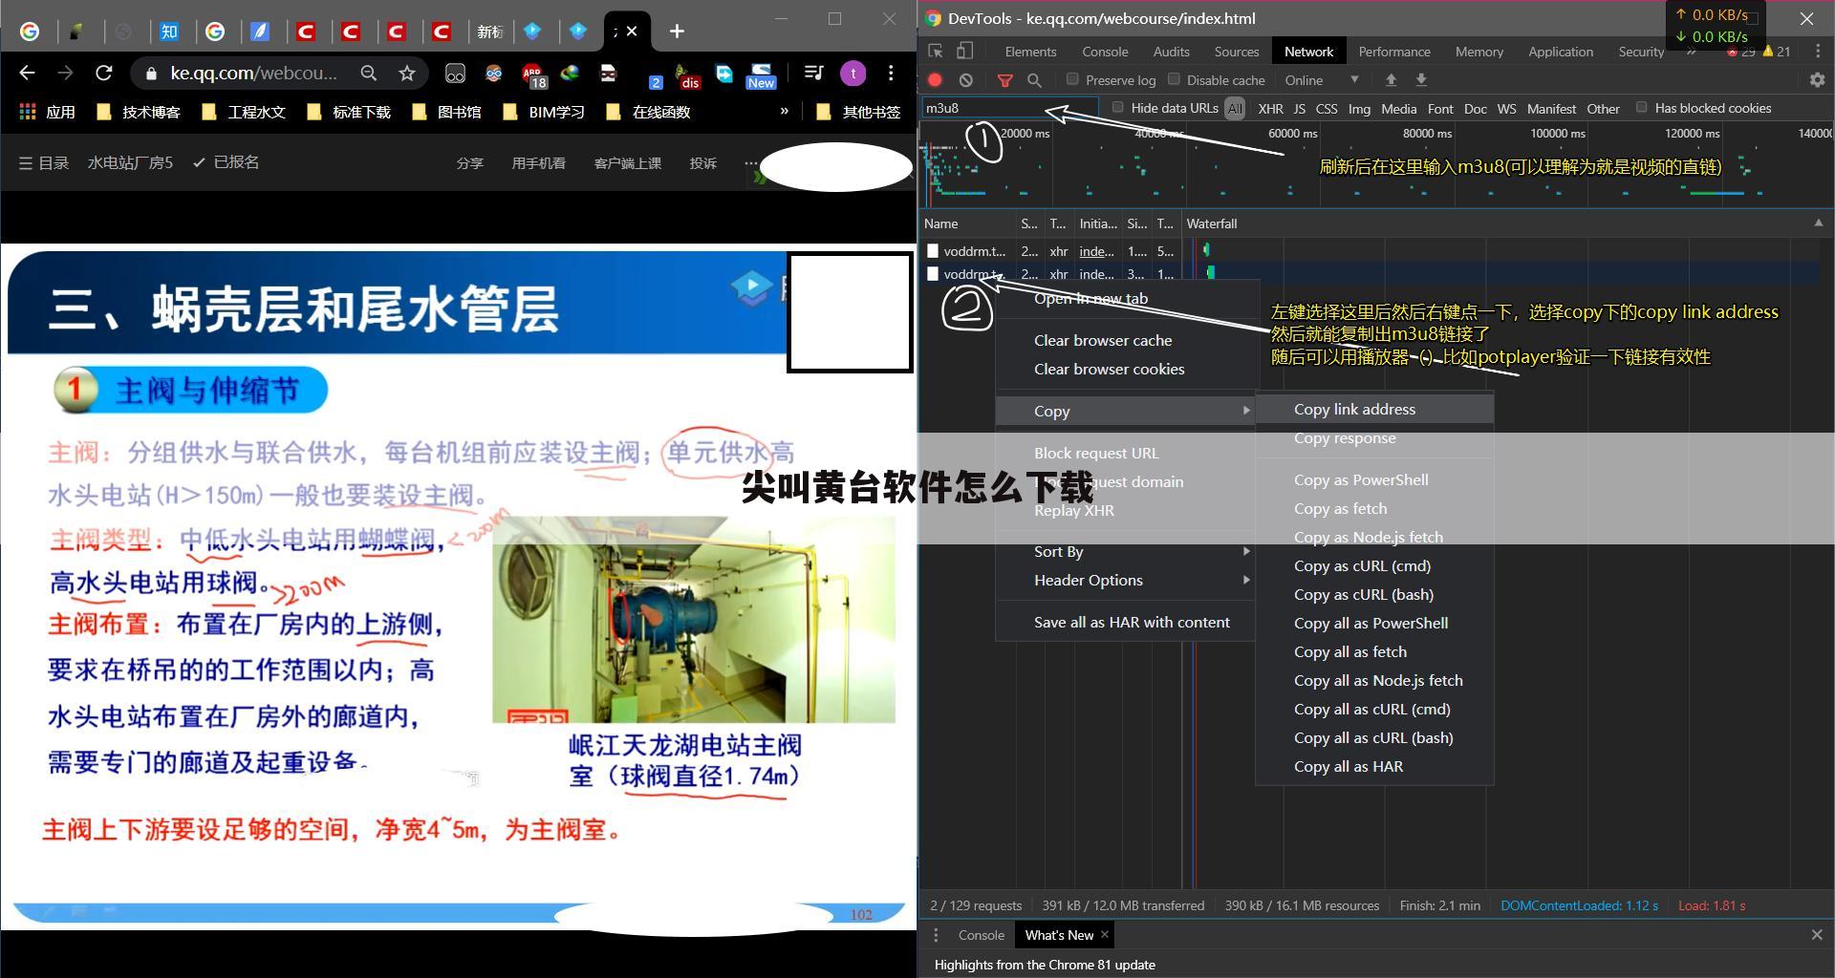Toggle the device toolbar icon
Viewport: 1835px width, 978px height.
[965, 52]
